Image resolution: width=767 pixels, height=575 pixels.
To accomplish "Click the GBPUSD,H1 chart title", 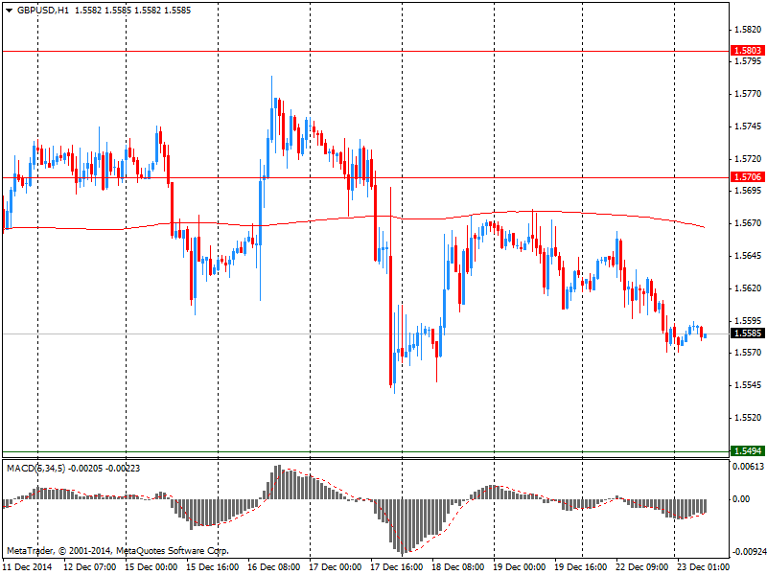I will point(43,11).
